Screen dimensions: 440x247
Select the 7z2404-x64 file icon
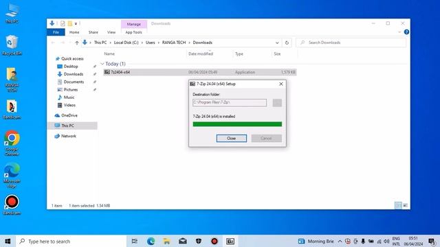[107, 72]
